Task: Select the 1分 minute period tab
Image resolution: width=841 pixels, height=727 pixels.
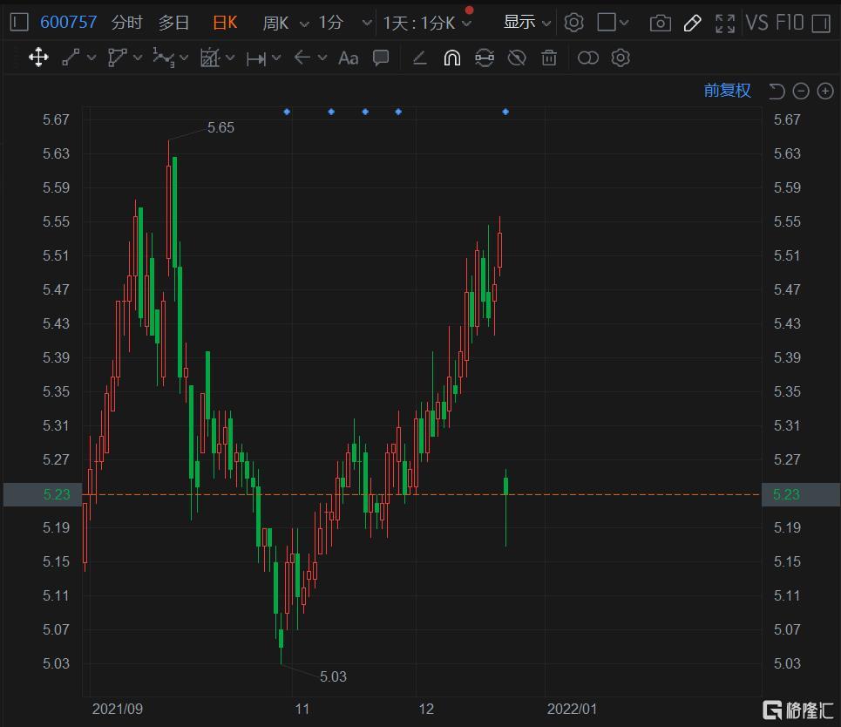Action: tap(331, 23)
